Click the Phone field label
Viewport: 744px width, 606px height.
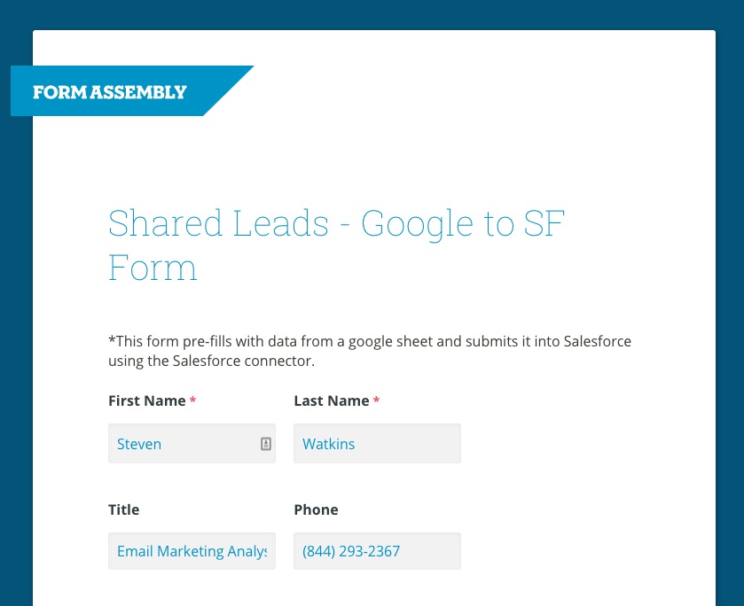coord(316,509)
